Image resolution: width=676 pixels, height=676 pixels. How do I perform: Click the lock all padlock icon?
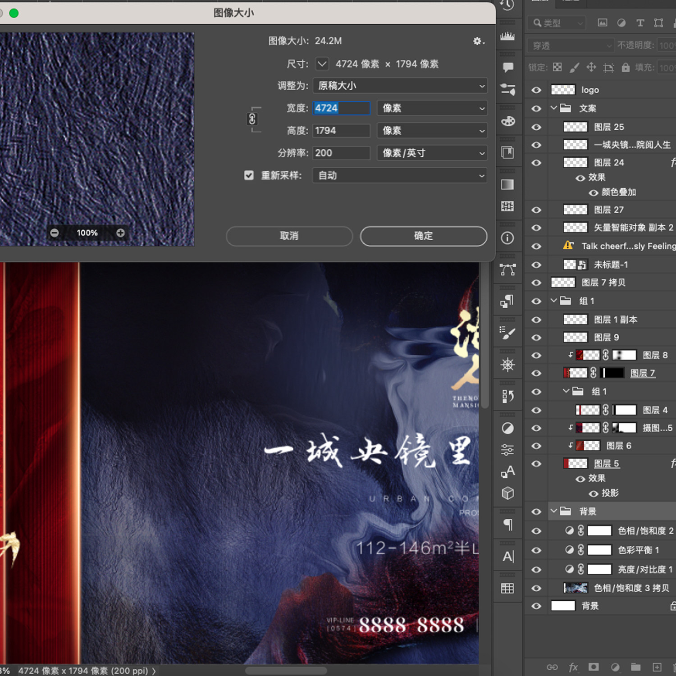(626, 68)
